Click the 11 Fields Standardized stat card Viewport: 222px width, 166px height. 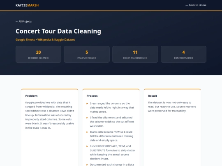point(135,54)
